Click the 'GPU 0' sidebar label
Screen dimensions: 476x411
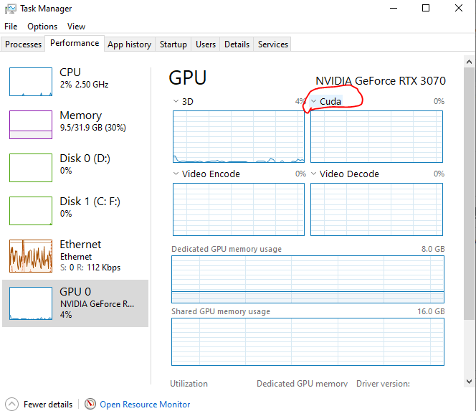75,292
